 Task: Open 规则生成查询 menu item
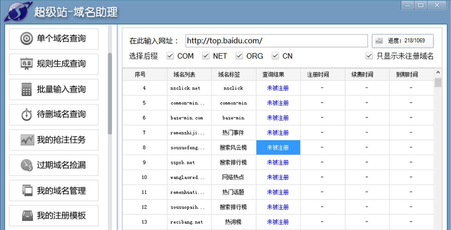(54, 64)
